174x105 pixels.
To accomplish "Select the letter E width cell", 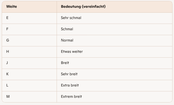I will point(7,18).
